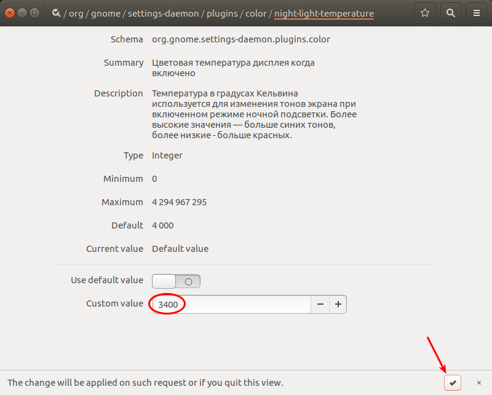Click the Type value 'Integer'
This screenshot has width=492, height=395.
(x=167, y=155)
